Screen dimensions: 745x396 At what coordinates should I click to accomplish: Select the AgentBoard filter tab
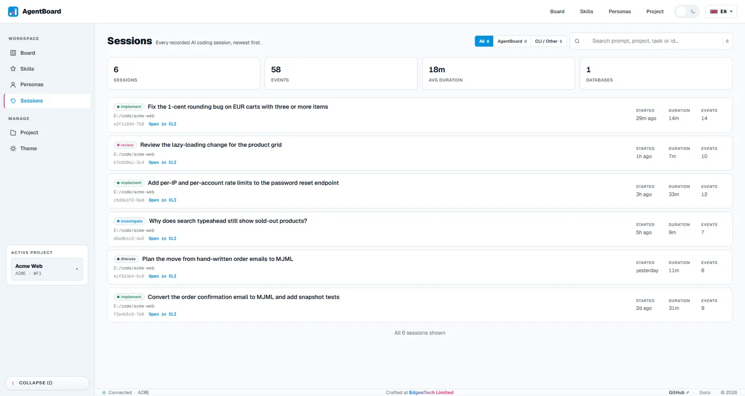[x=512, y=41]
